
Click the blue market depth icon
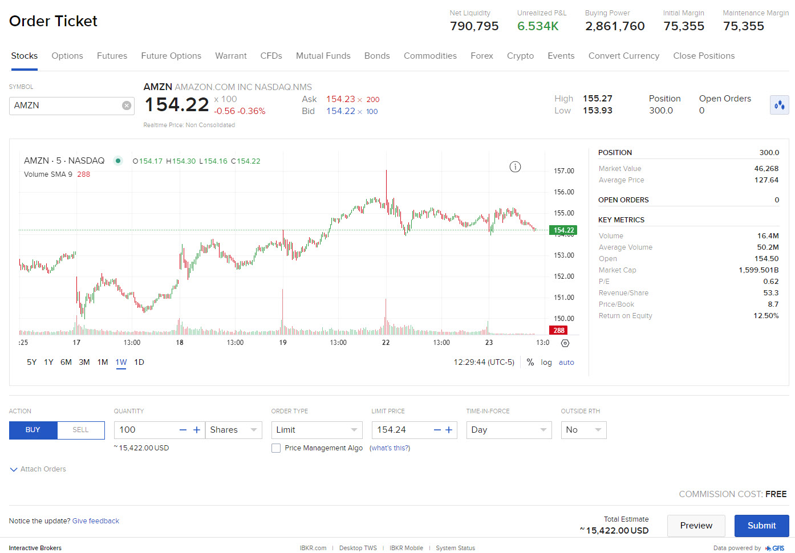tap(779, 105)
